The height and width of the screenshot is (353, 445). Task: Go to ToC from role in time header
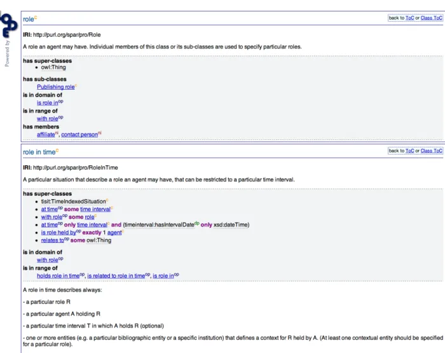pos(409,151)
